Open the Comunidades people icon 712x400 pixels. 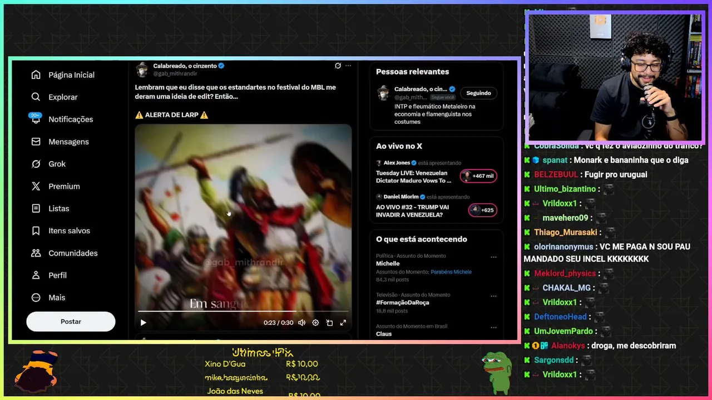point(36,253)
